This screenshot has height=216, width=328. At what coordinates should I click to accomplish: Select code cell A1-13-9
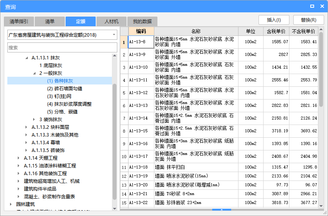click(141, 54)
